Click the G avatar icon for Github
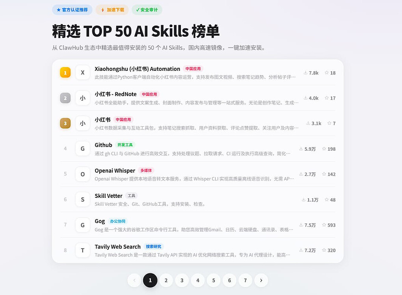Screen dimensions: 402x295 coord(82,149)
